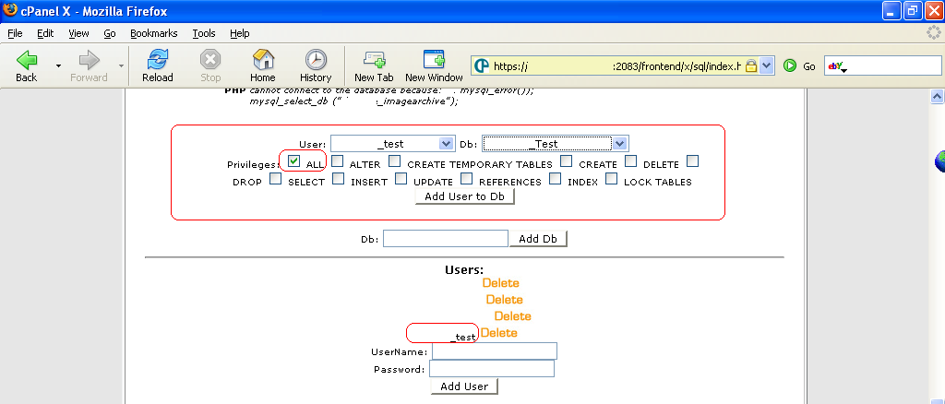Open the Db selection dropdown
The width and height of the screenshot is (945, 404).
pos(555,143)
